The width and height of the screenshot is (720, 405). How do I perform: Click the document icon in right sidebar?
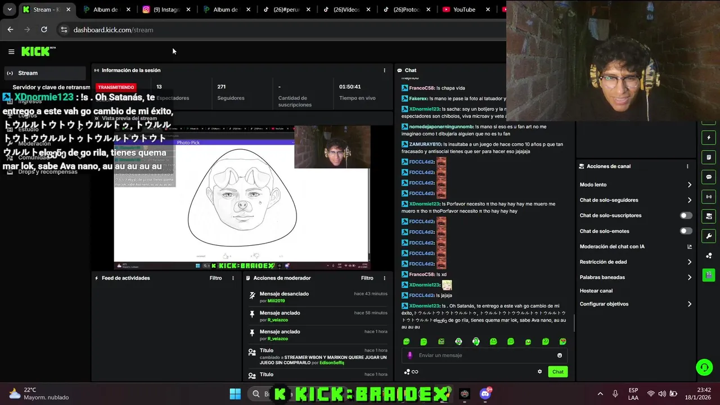709,157
